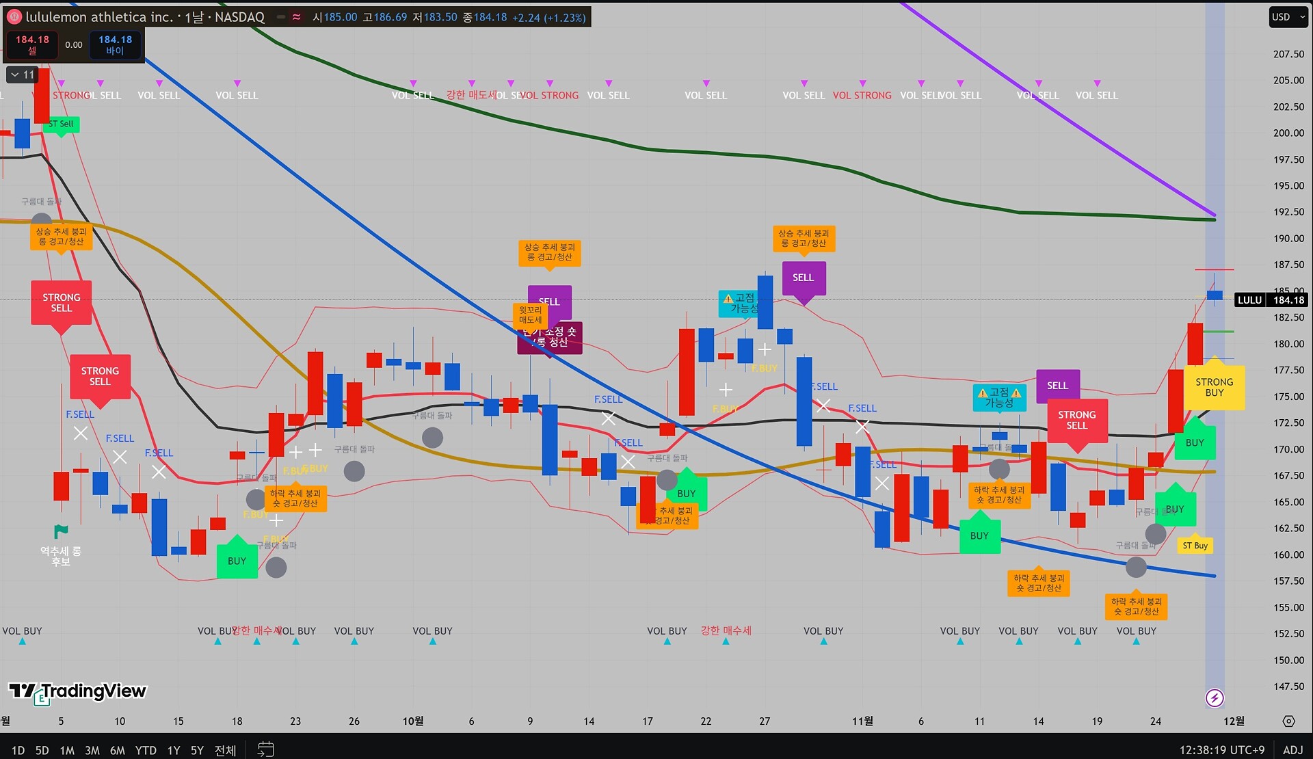
Task: Open the go-to-date calendar icon
Action: (265, 749)
